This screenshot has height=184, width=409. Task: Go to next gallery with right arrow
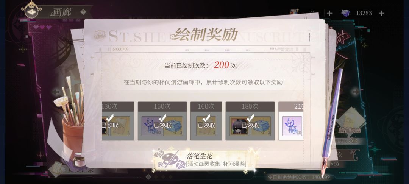click(356, 92)
